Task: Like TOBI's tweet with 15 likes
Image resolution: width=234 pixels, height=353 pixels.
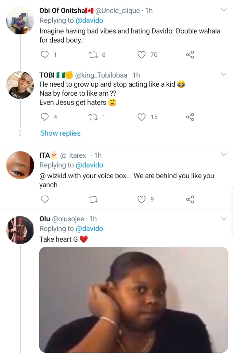Action: coord(141,117)
